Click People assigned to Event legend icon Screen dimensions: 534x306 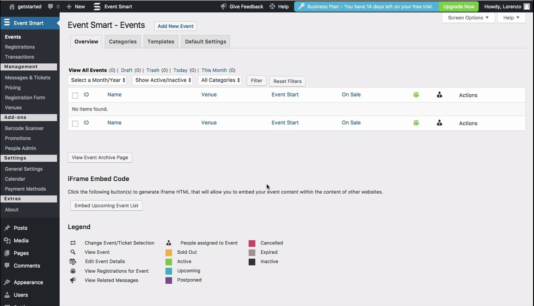point(169,243)
